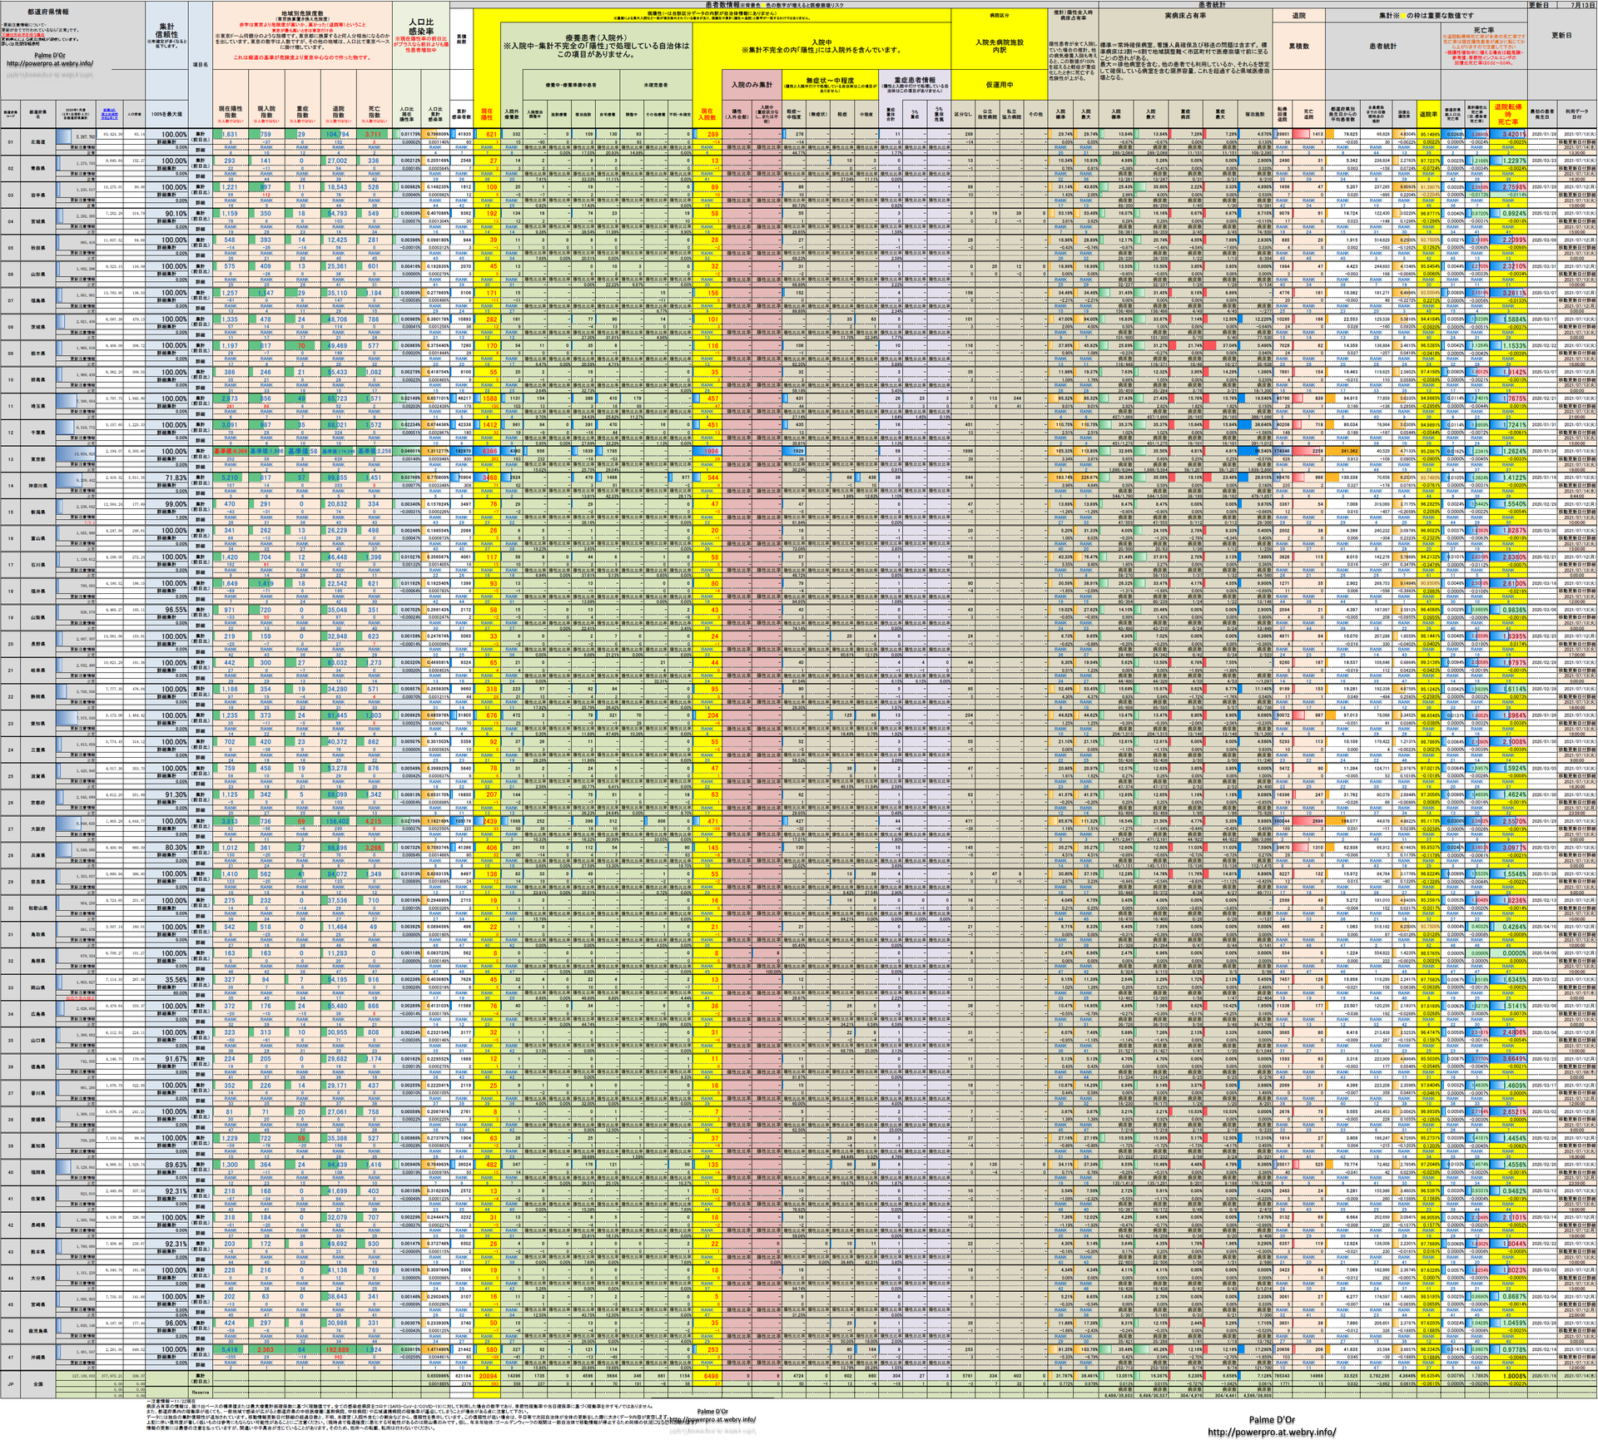Select row code 47 cell for Okinawa

11,1358
